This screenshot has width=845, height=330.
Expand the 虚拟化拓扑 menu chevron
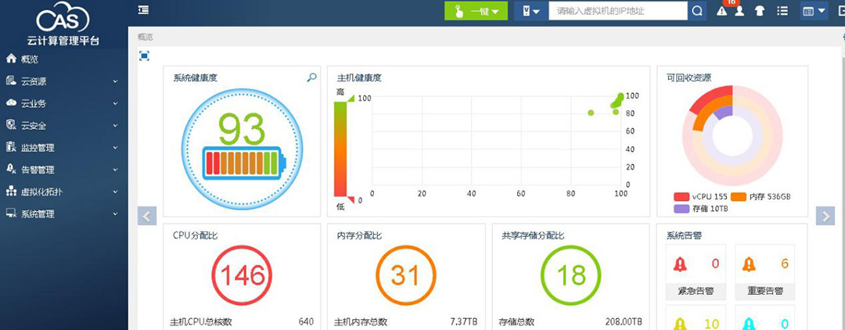pos(115,192)
